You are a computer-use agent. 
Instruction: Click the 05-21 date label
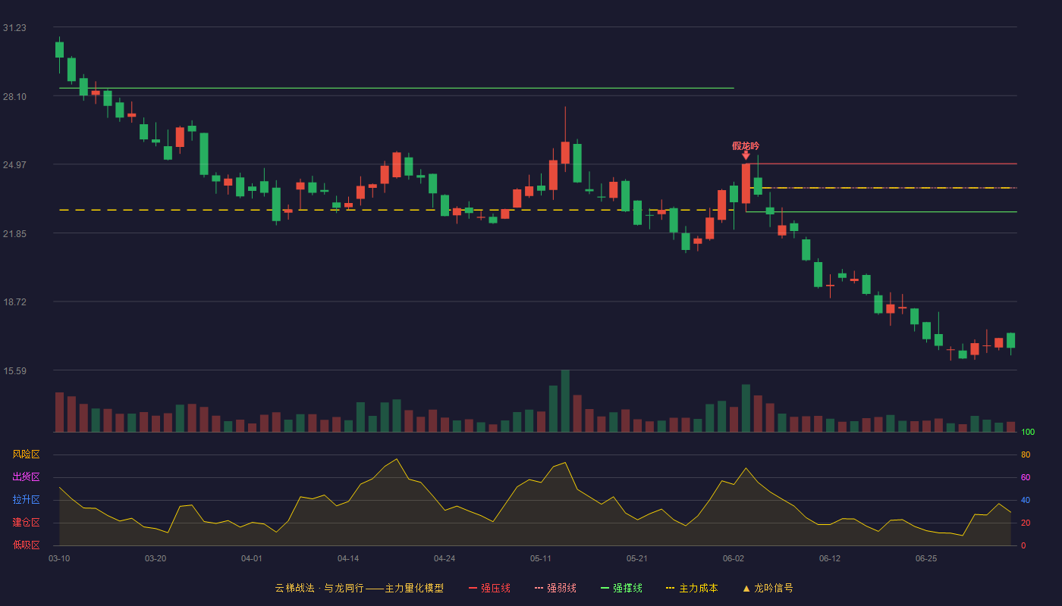[637, 558]
